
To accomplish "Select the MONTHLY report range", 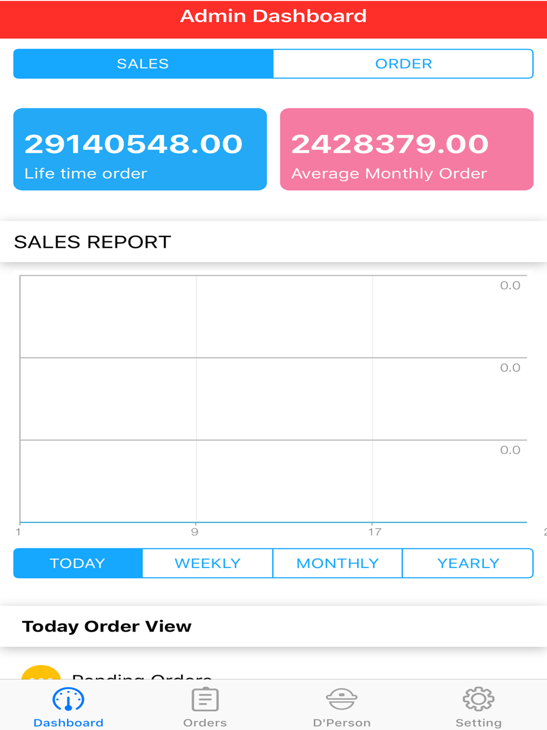I will (337, 563).
